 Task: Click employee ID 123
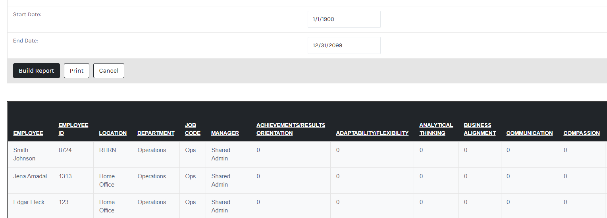click(x=64, y=202)
